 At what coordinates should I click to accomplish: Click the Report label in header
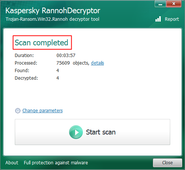tap(172, 19)
